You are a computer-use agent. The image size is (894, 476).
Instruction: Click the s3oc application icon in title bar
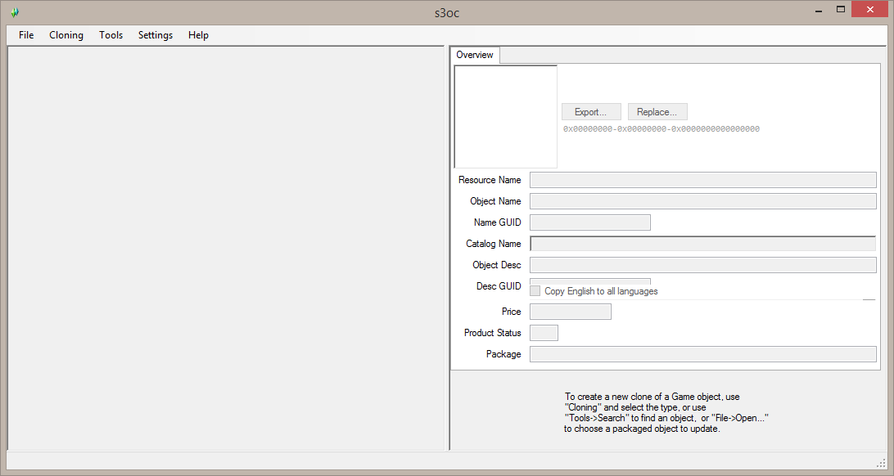pyautogui.click(x=15, y=12)
